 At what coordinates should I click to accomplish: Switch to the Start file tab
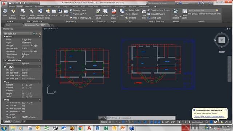pos(8,25)
